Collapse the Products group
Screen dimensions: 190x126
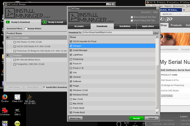[8, 55]
